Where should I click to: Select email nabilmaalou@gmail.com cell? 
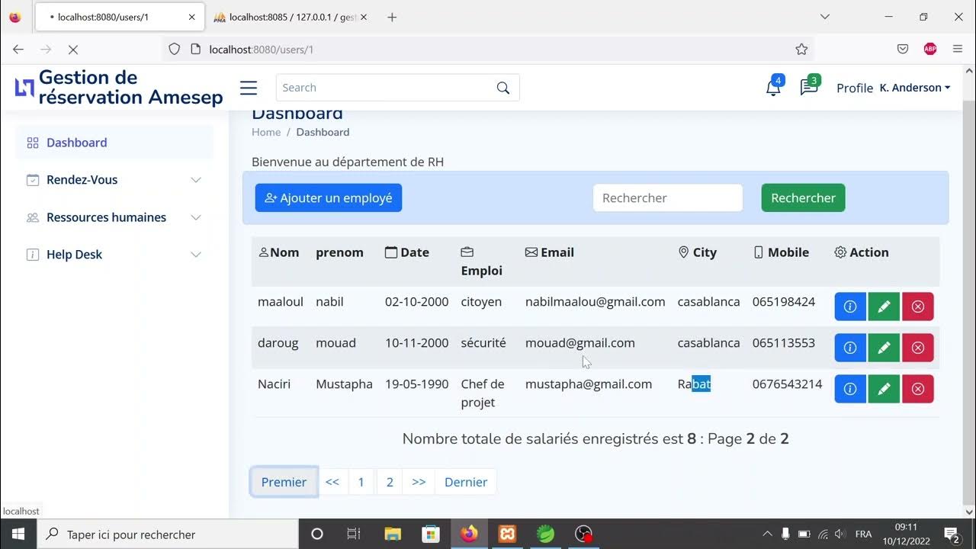596,302
